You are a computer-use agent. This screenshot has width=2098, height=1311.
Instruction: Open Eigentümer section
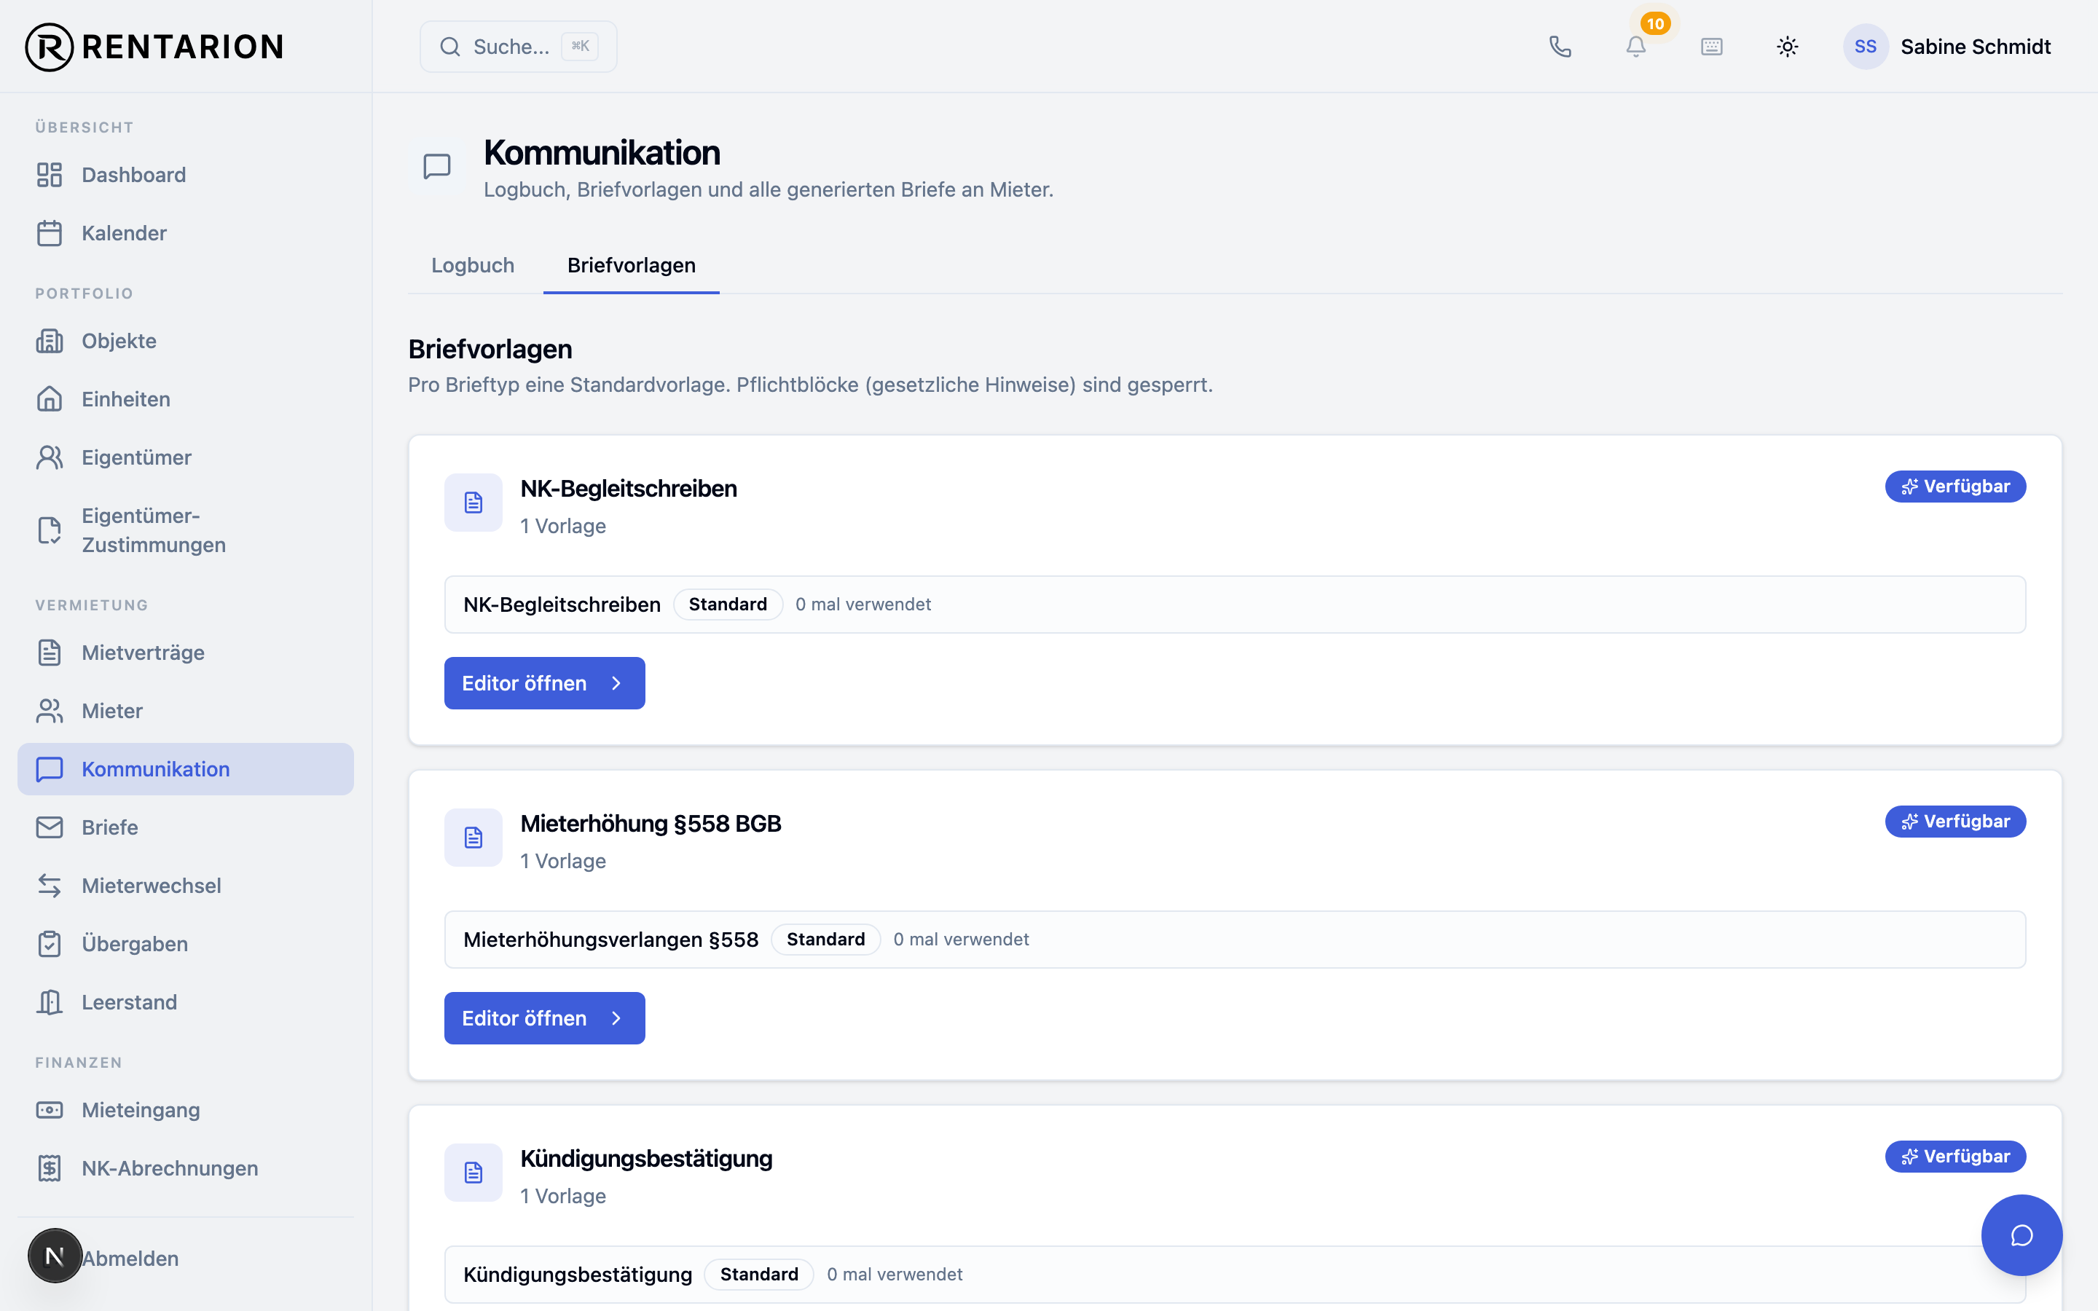tap(186, 457)
